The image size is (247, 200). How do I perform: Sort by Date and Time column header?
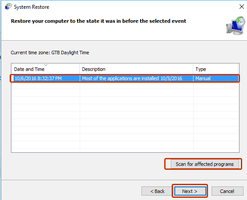pyautogui.click(x=46, y=69)
